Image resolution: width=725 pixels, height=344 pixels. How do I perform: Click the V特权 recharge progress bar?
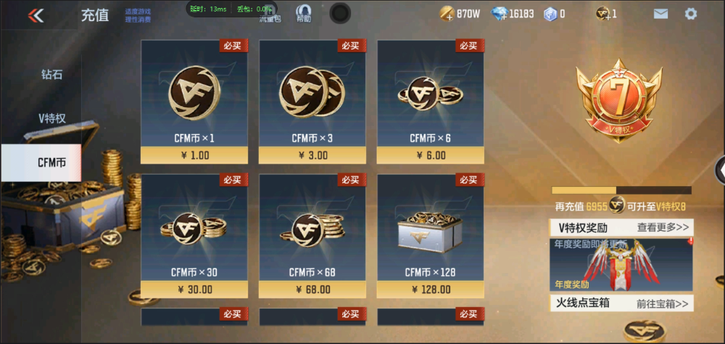coord(621,190)
